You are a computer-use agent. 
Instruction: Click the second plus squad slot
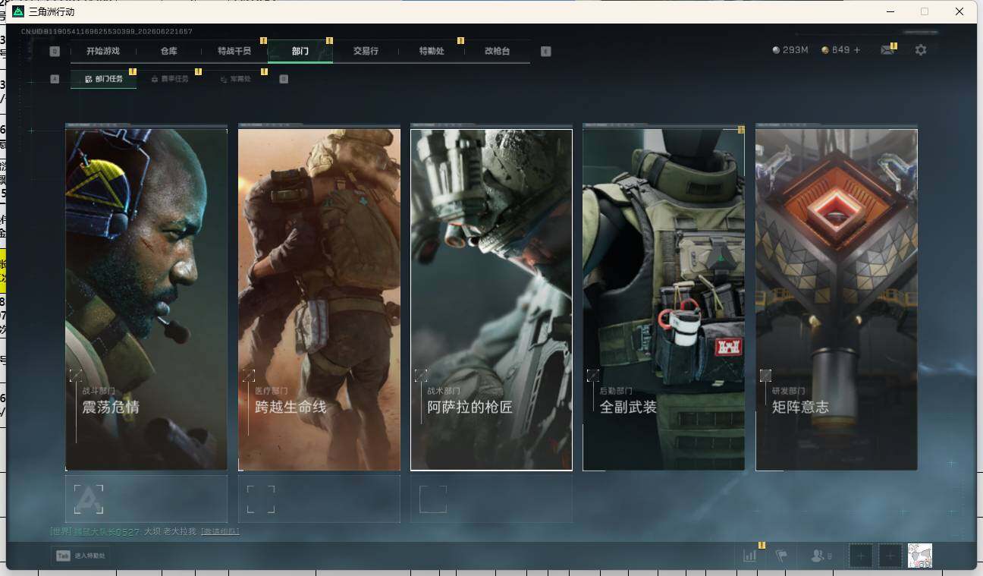(890, 556)
